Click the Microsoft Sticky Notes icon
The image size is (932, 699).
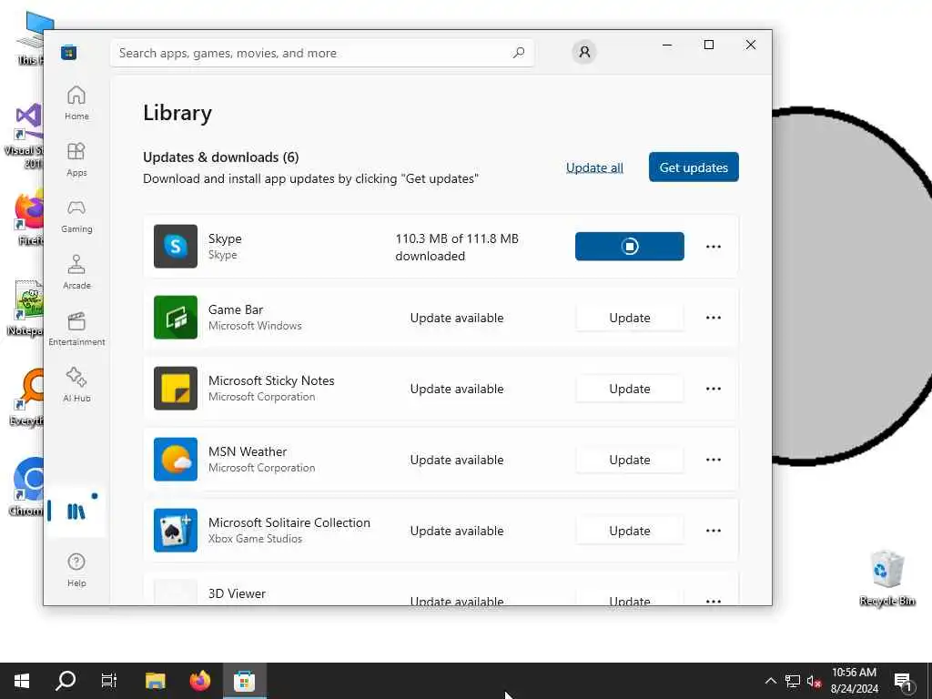pos(176,388)
